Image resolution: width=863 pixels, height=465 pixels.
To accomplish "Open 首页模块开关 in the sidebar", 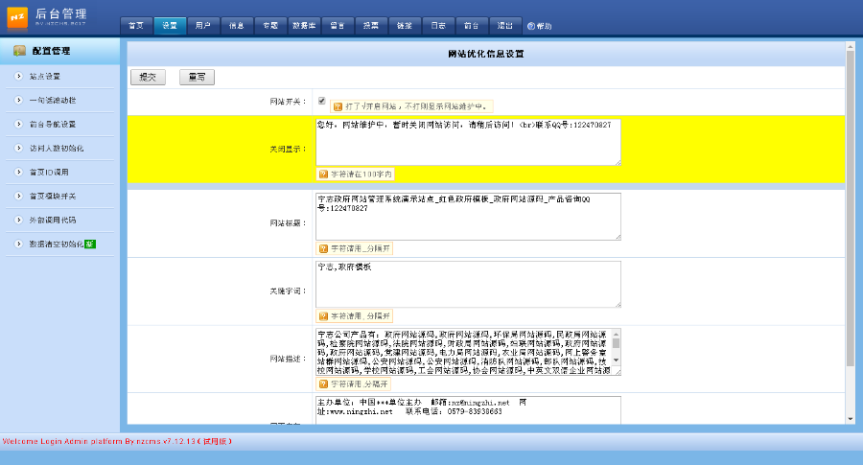I will 53,196.
